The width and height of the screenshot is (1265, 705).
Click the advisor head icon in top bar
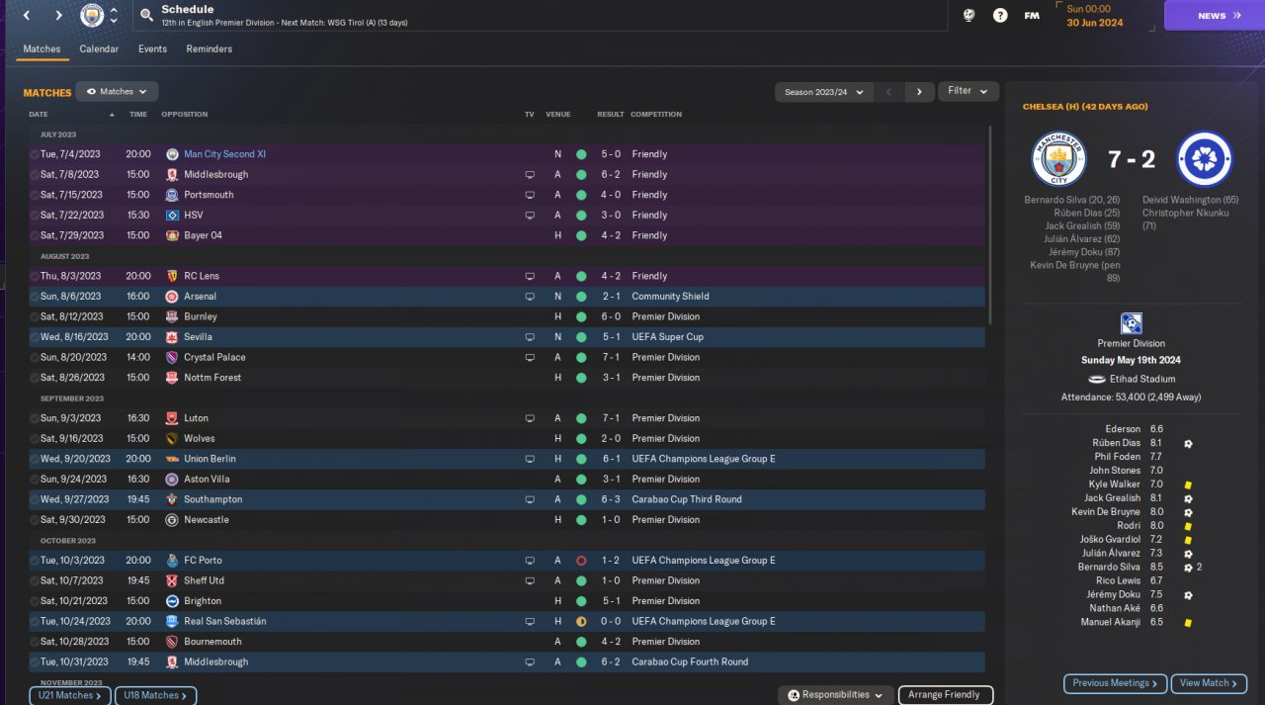point(969,16)
